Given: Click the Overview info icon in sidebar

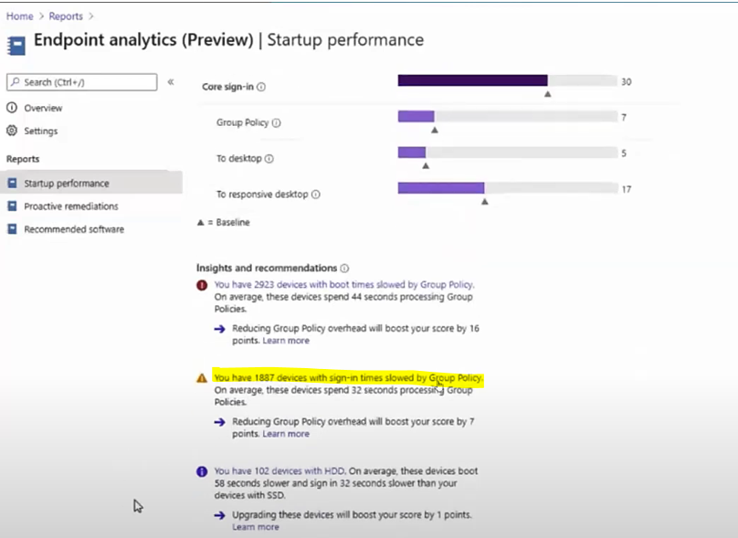Looking at the screenshot, I should point(12,108).
